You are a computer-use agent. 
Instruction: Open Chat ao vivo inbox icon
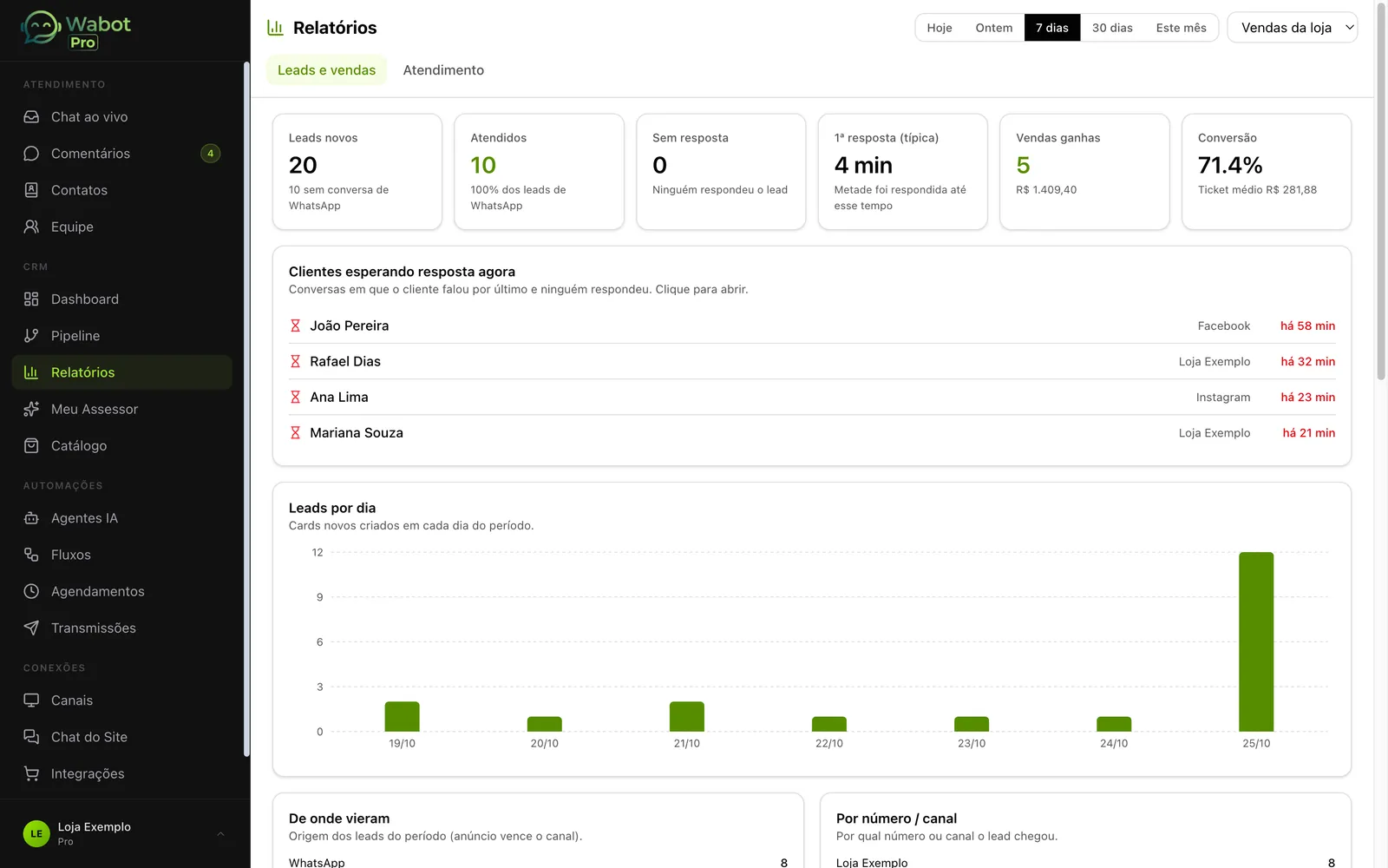(x=31, y=117)
